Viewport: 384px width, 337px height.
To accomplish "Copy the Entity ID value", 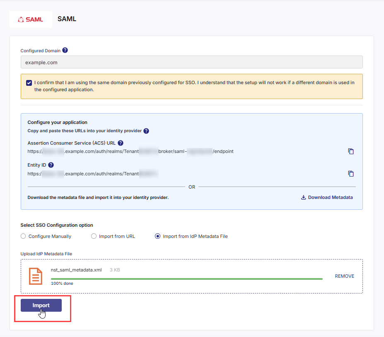I will [x=351, y=174].
